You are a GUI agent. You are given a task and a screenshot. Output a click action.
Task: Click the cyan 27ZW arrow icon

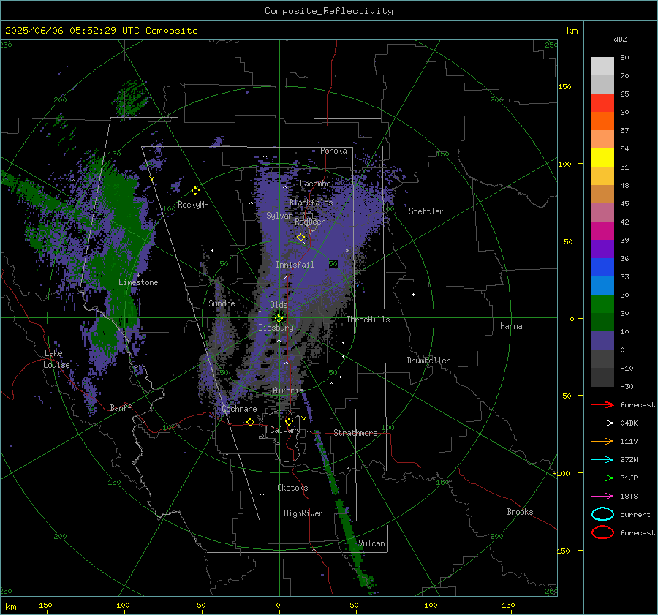[x=602, y=460]
